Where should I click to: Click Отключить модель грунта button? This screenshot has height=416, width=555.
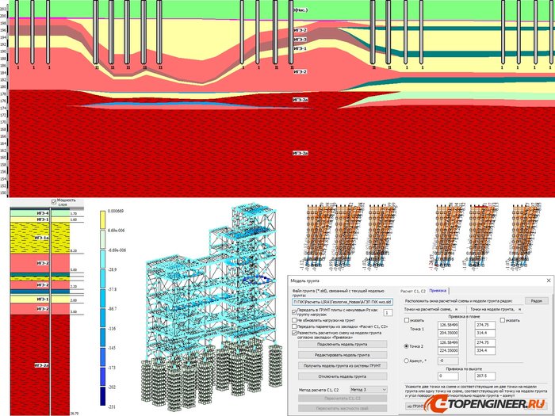(343, 376)
